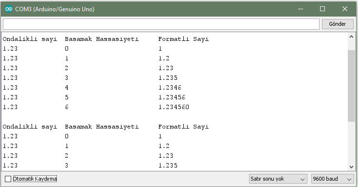Click the COM3 (Arduino/Genuino Uno) title text

[55, 9]
